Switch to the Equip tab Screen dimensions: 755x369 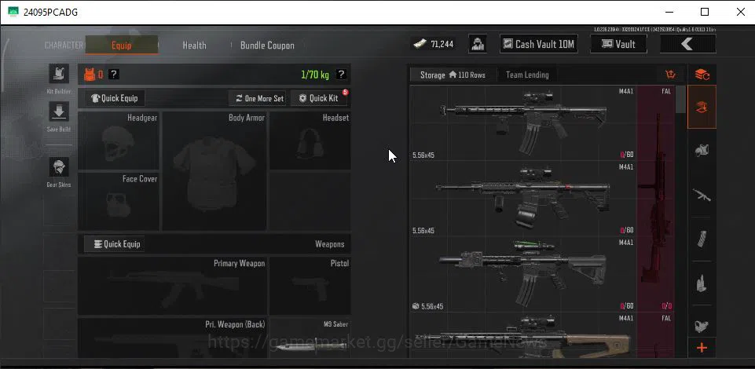[x=121, y=46]
